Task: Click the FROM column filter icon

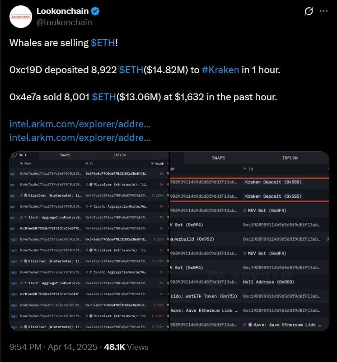Action: click(x=22, y=163)
